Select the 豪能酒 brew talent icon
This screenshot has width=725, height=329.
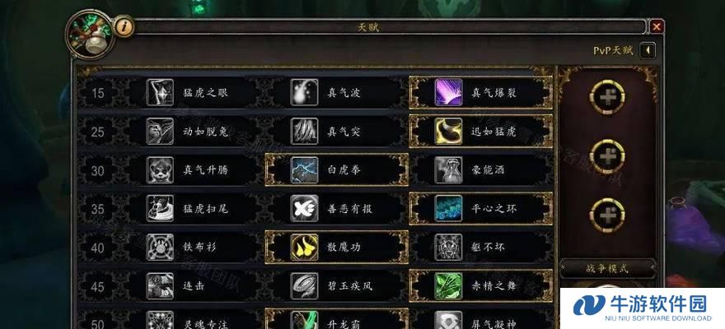[x=448, y=170]
